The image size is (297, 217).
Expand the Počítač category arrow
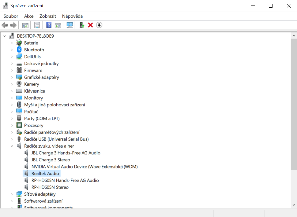point(12,112)
